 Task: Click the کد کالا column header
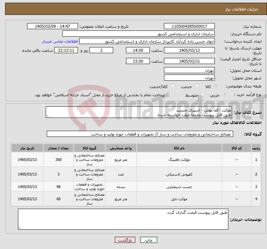coord(237,148)
